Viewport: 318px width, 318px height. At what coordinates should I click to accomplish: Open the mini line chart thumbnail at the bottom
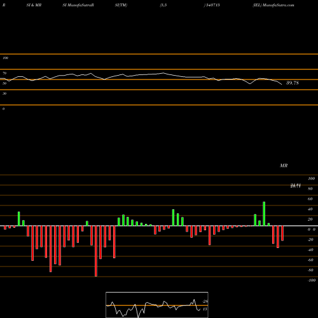tap(157, 305)
